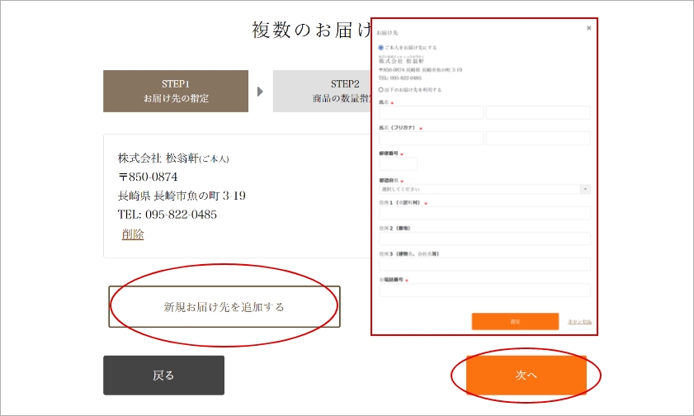Focus the お電話番号 phone number field
This screenshot has height=416, width=694.
(x=484, y=290)
